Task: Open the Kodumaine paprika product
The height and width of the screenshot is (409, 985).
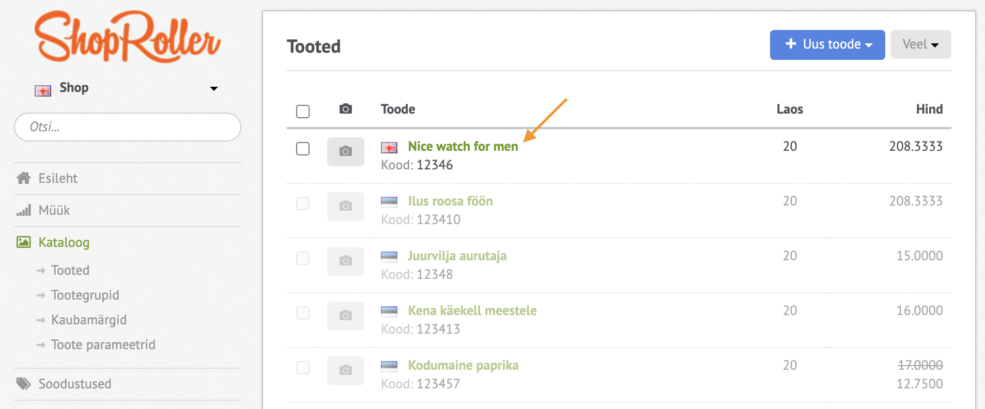Action: pos(463,365)
